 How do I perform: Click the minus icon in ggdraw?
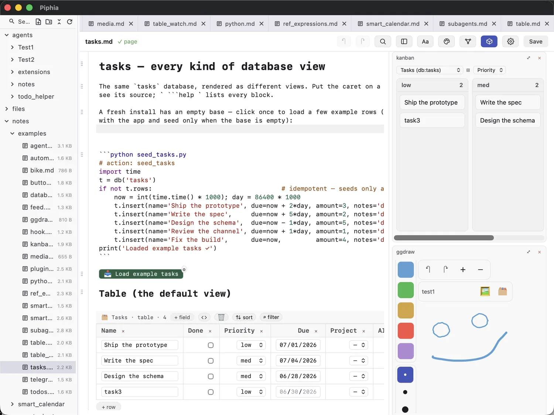(x=480, y=270)
